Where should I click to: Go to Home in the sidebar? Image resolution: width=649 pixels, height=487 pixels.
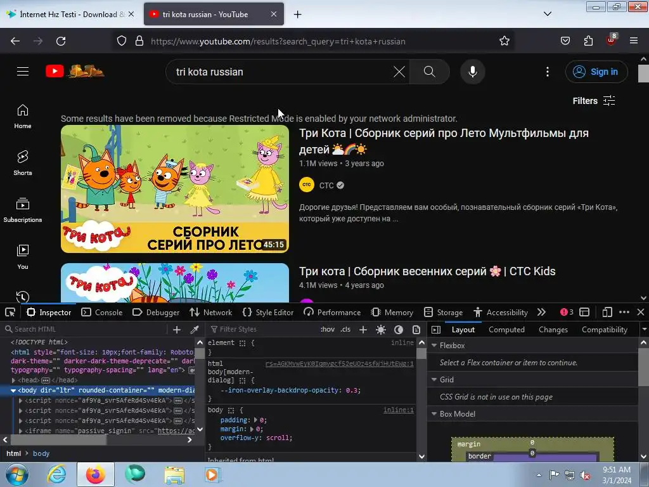[23, 117]
